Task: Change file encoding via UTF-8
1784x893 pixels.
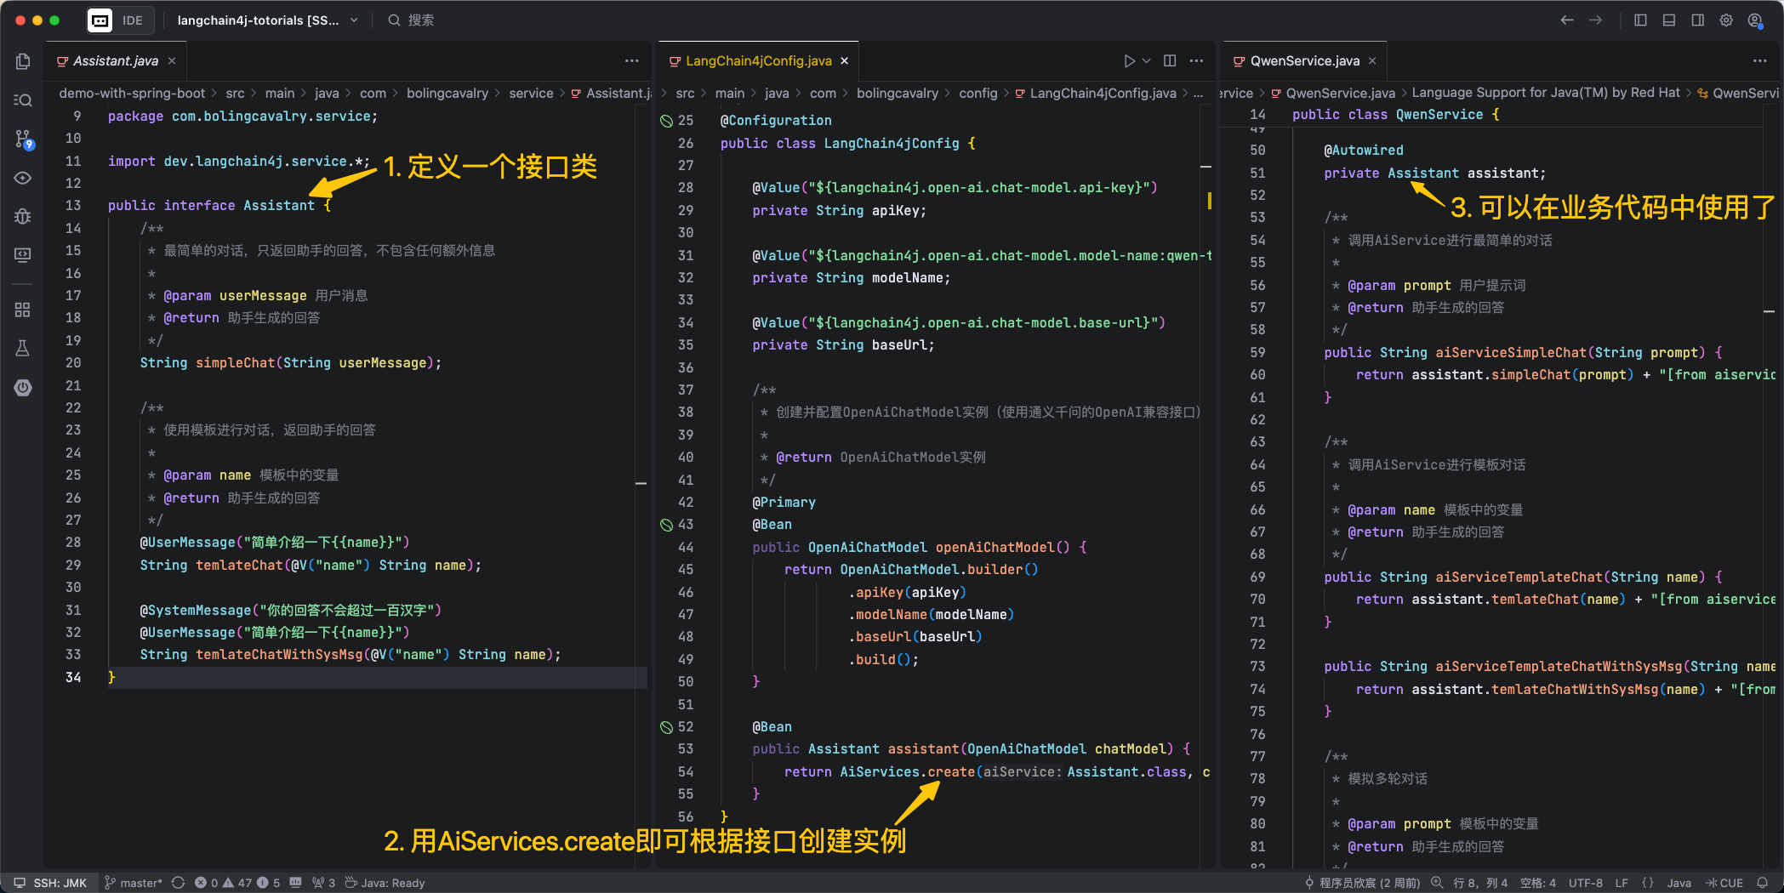Action: coord(1586,883)
